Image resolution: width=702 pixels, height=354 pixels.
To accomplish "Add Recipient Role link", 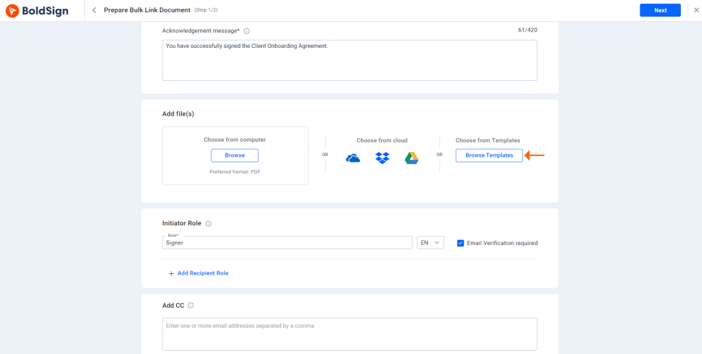I will [203, 273].
